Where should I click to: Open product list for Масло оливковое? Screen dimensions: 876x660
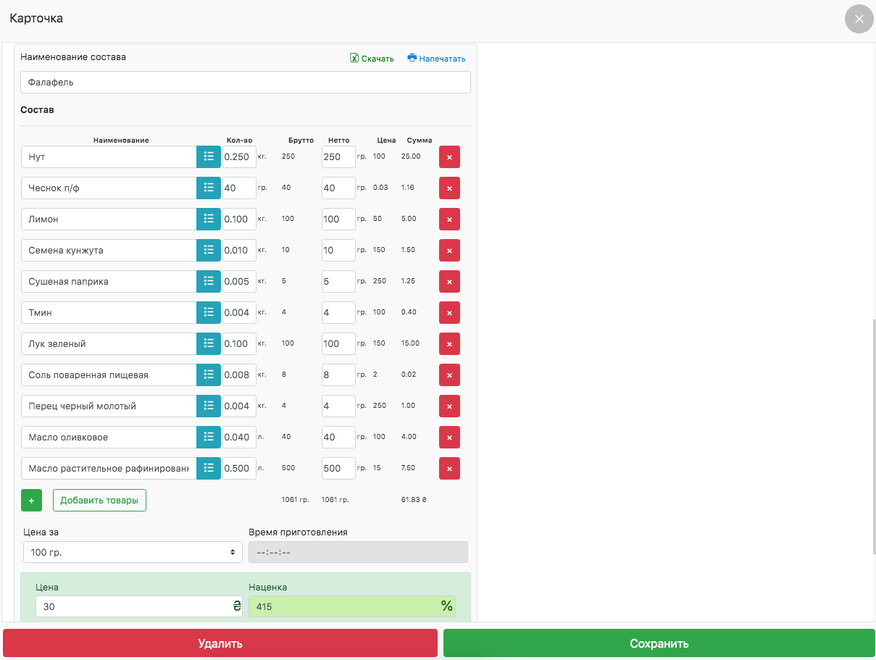(209, 437)
